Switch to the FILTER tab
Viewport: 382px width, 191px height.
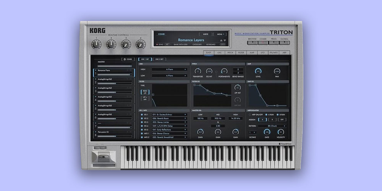pyautogui.click(x=241, y=53)
